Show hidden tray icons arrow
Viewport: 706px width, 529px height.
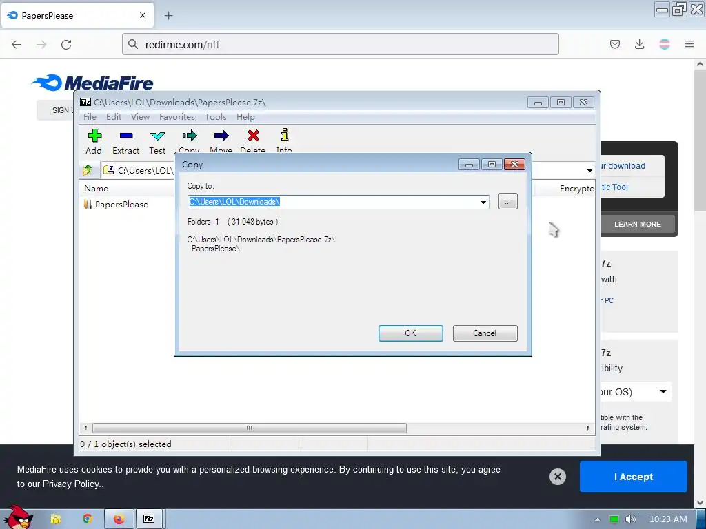pos(598,519)
